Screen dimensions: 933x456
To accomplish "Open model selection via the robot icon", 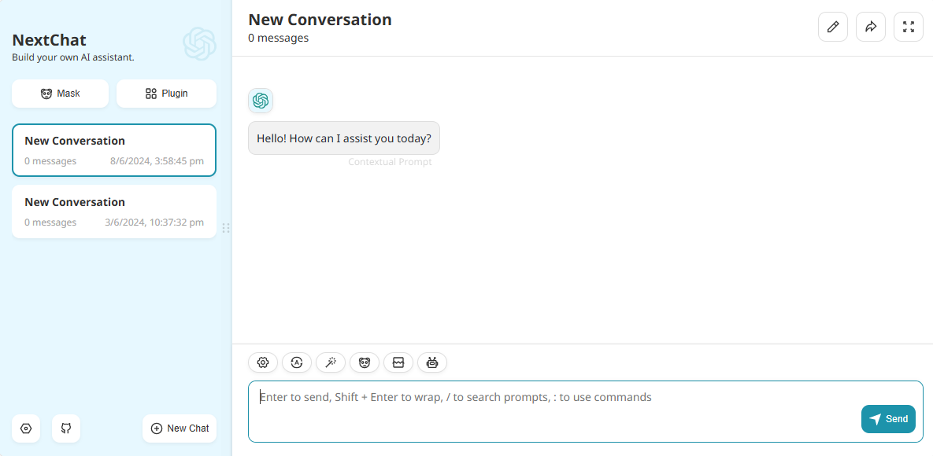I will click(x=431, y=362).
